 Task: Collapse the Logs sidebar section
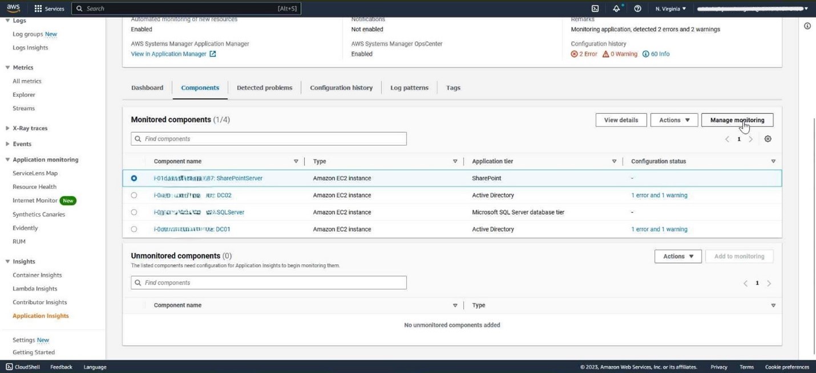[x=7, y=21]
